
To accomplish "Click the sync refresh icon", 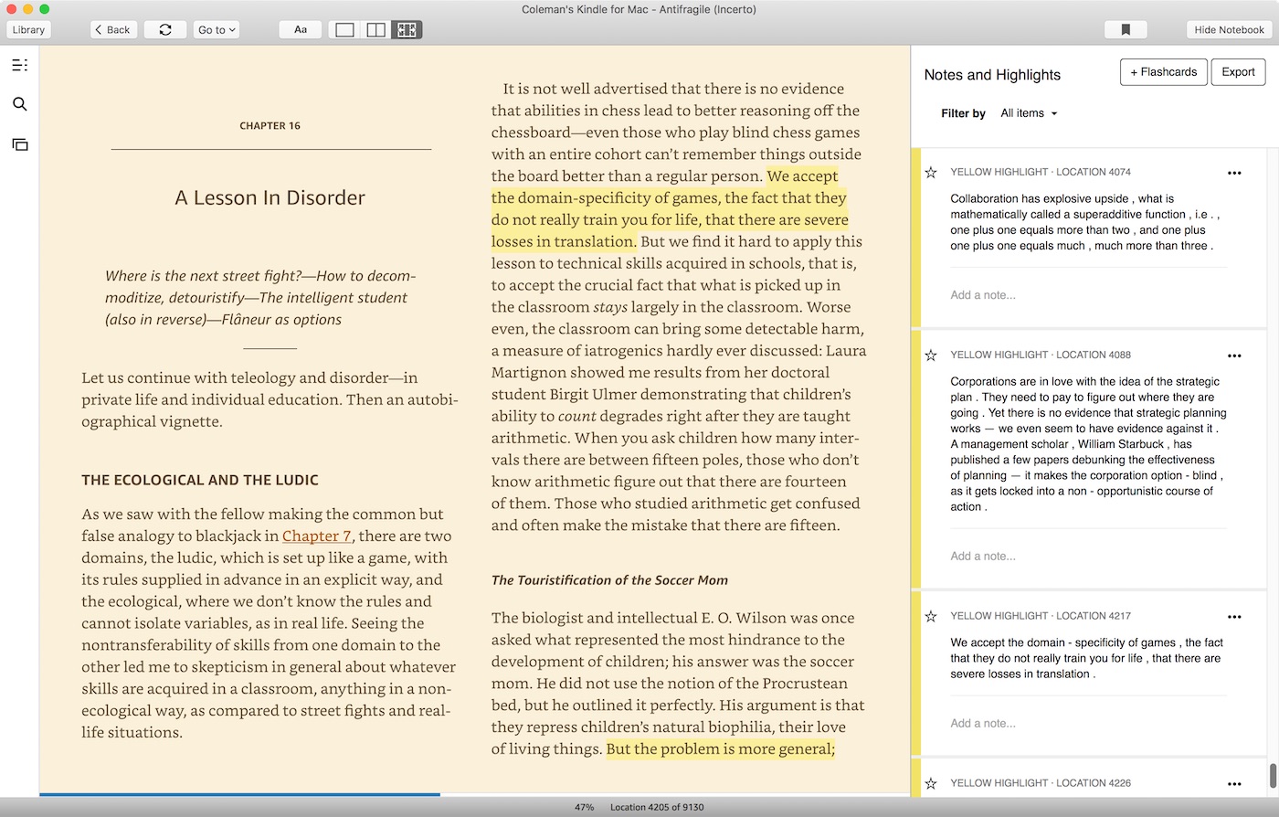I will click(165, 29).
